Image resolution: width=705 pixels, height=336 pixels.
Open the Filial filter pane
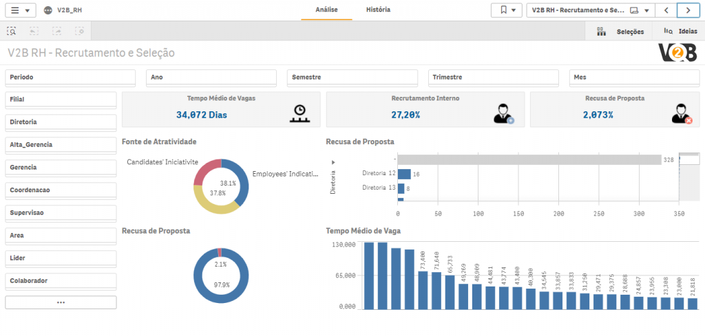tap(61, 100)
